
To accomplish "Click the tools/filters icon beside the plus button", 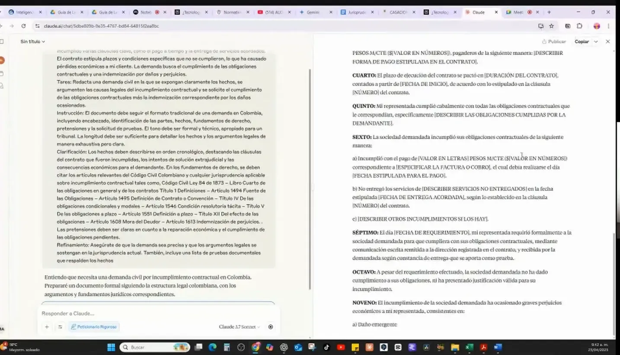I will tap(60, 327).
